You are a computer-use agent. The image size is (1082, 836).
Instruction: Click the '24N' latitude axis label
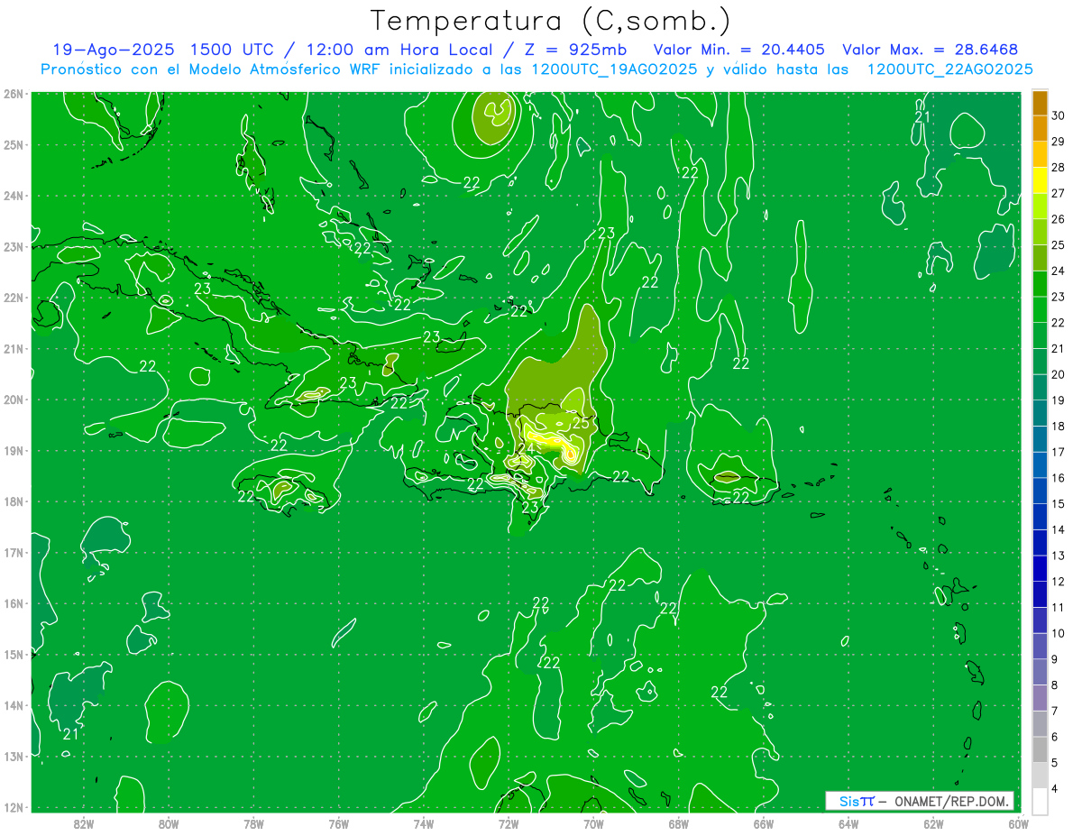pyautogui.click(x=14, y=196)
